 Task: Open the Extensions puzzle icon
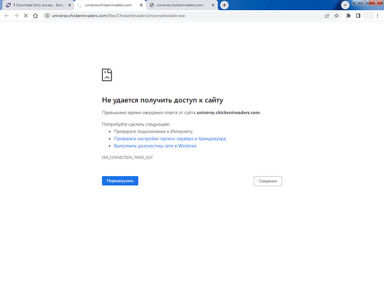click(348, 15)
